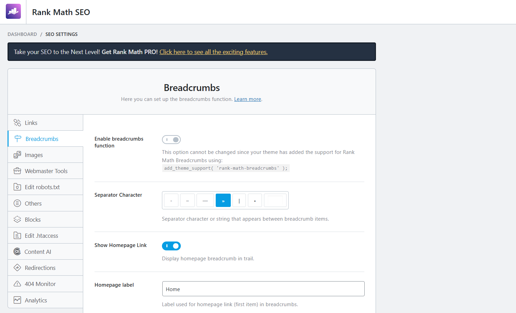Click the Others circle icon
The width and height of the screenshot is (516, 313).
[17, 203]
